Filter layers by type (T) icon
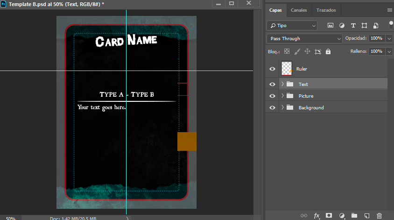This screenshot has width=394, height=220. [353, 25]
